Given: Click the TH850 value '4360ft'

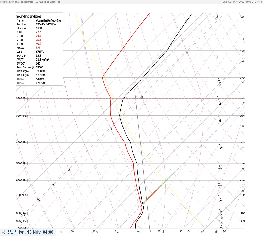Looking at the screenshot, I should 40,79.
